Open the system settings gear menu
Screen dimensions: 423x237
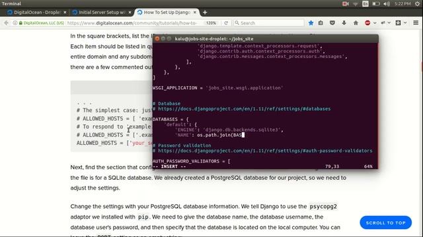(417, 4)
